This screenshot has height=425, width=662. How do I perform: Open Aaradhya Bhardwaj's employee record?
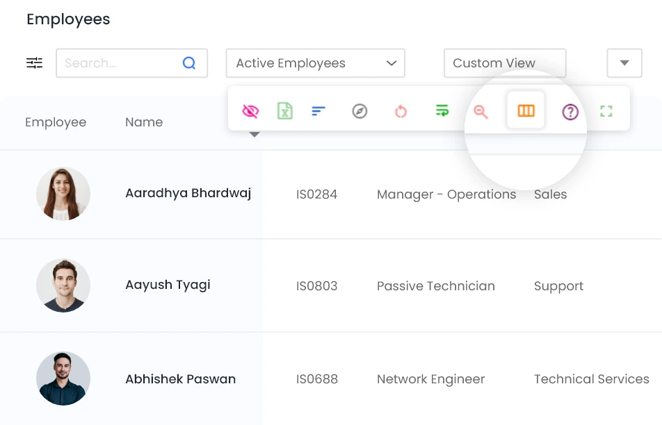tap(188, 193)
